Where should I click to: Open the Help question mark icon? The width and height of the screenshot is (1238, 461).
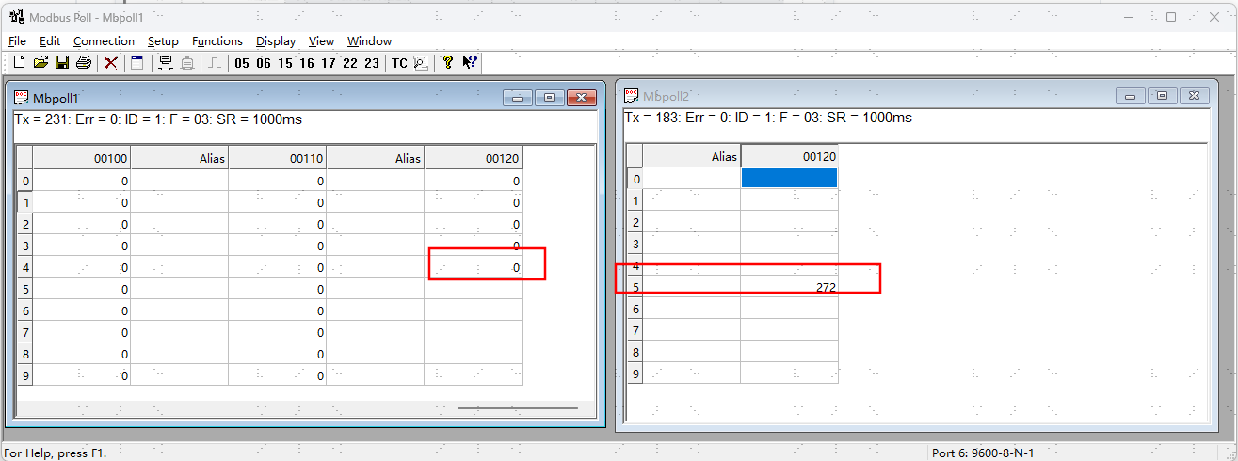pos(447,63)
